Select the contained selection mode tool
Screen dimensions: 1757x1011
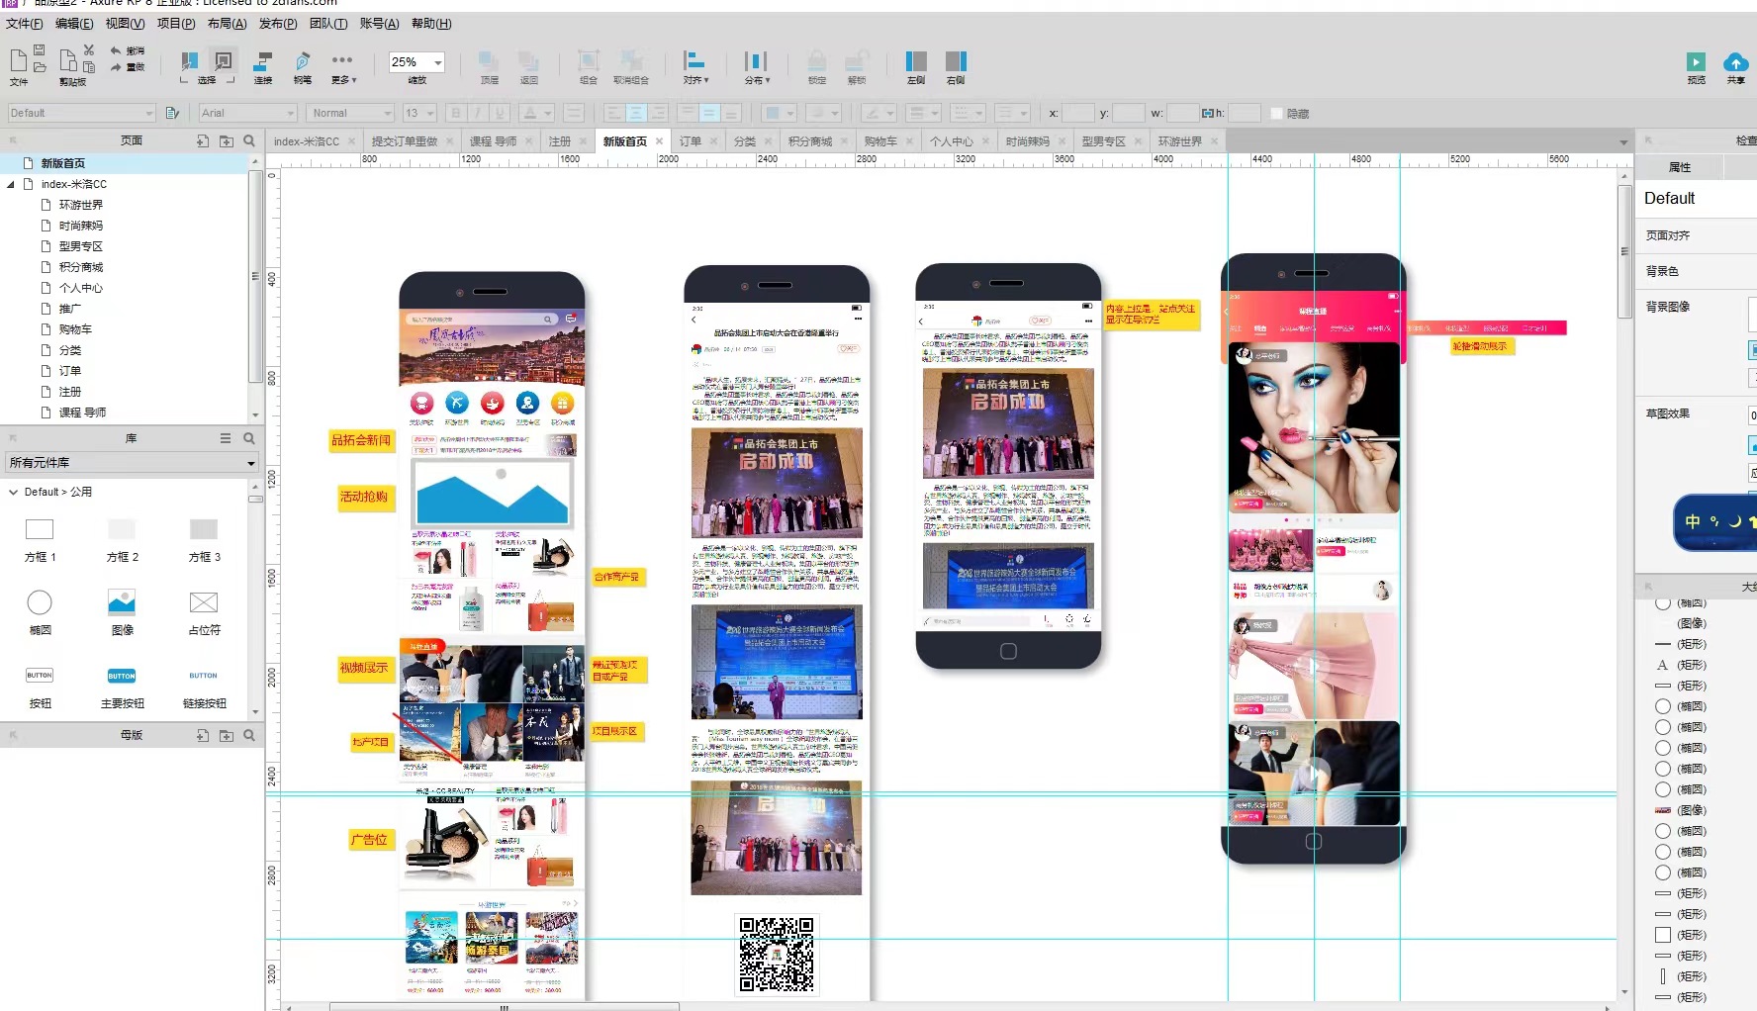point(225,60)
